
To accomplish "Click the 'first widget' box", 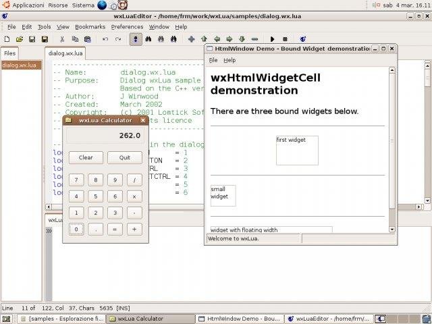I will point(297,151).
